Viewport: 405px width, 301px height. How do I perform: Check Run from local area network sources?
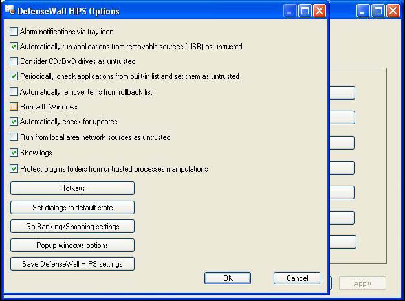click(14, 137)
